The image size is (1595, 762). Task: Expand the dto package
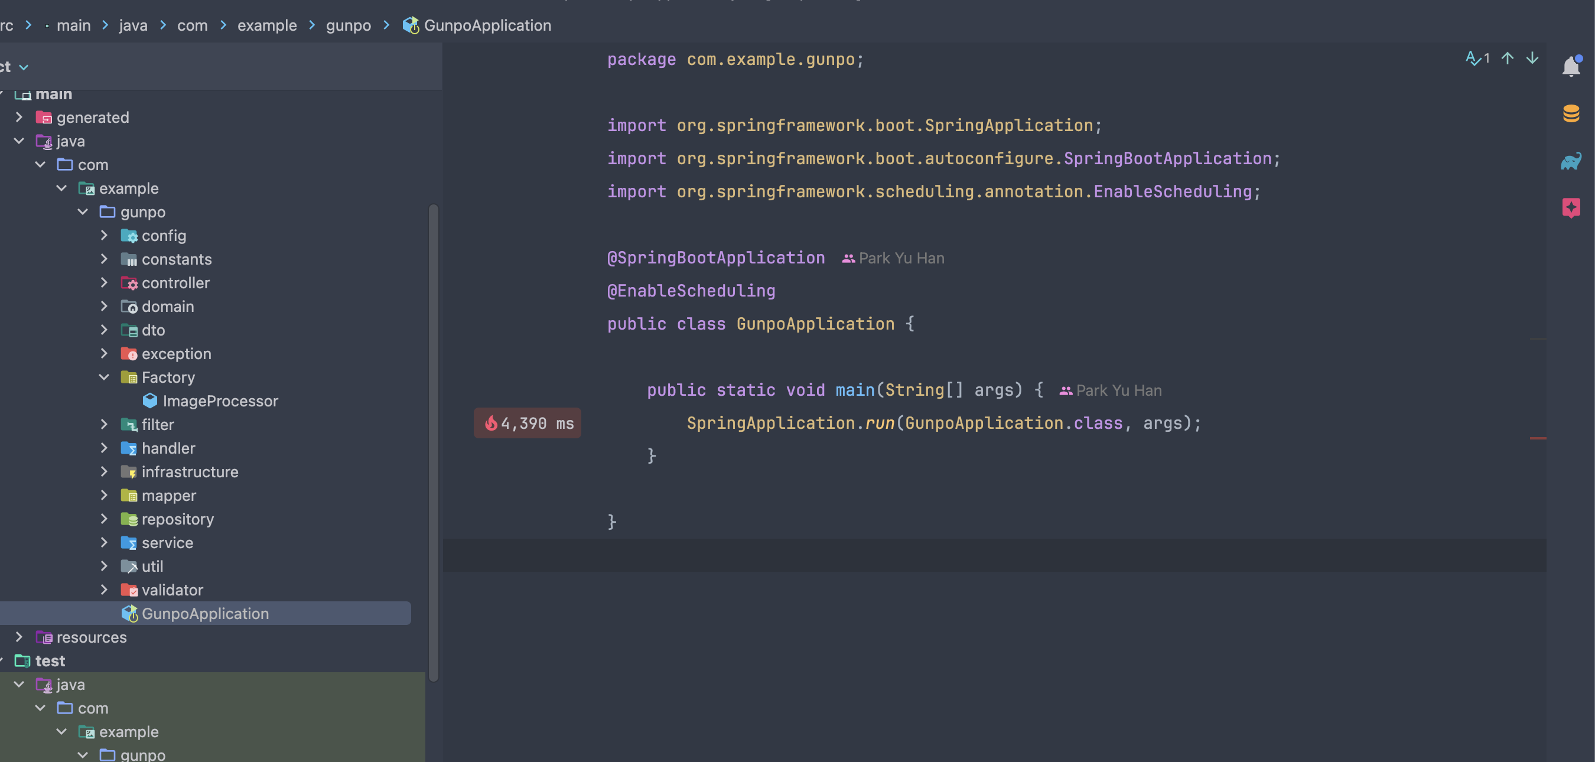click(x=104, y=330)
